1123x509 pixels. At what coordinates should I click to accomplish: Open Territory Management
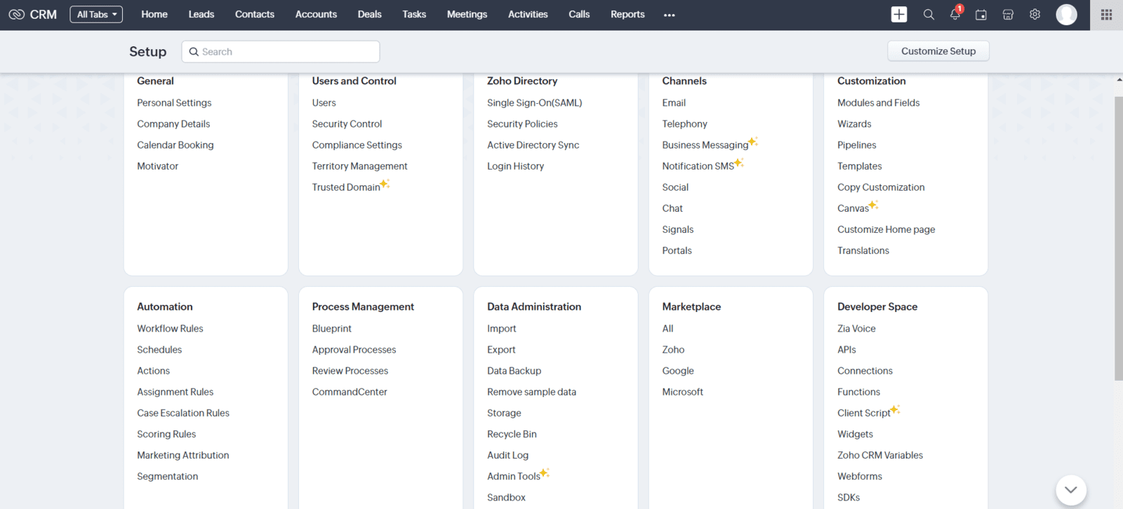coord(359,166)
